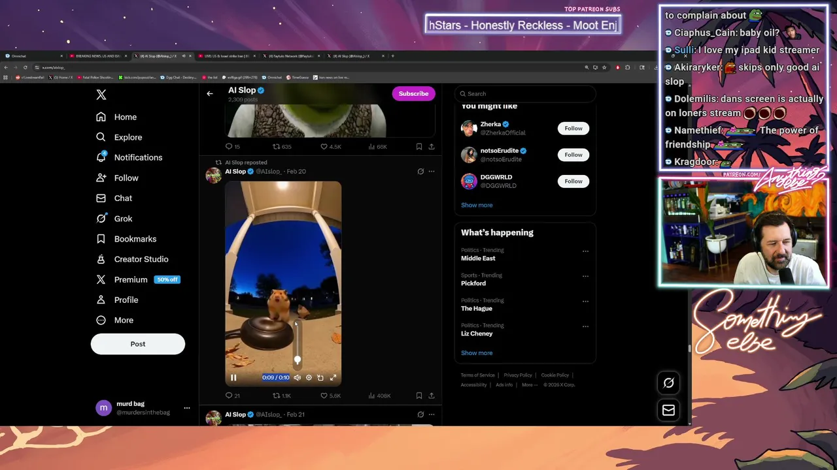837x470 pixels.
Task: Mute the hamster video audio
Action: (298, 377)
